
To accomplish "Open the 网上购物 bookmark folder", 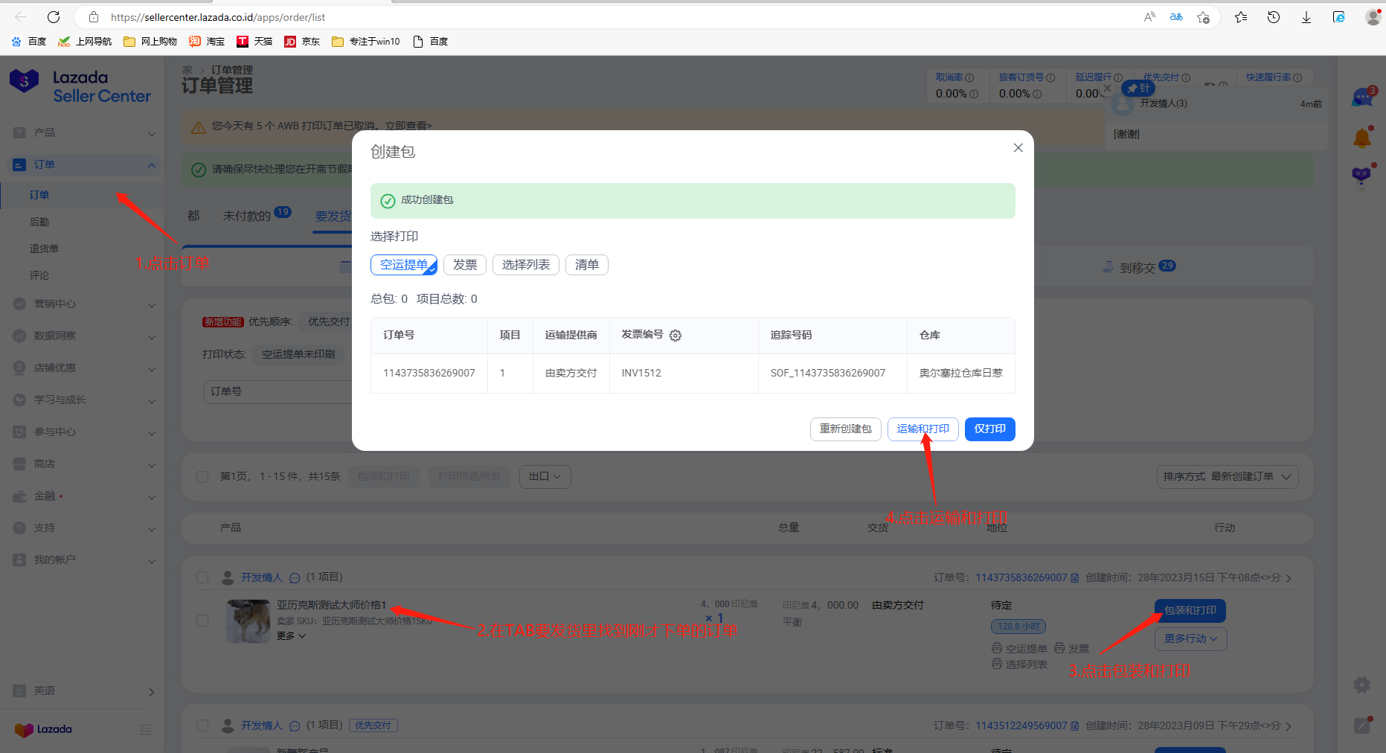I will coord(150,42).
